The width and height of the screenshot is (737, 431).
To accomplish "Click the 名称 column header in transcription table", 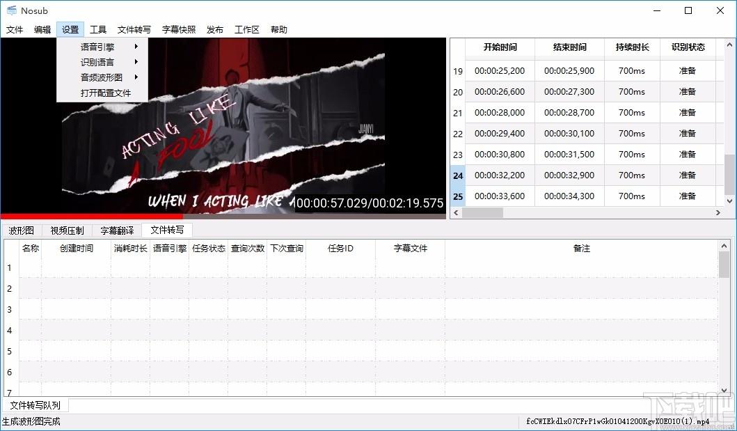I will click(31, 248).
